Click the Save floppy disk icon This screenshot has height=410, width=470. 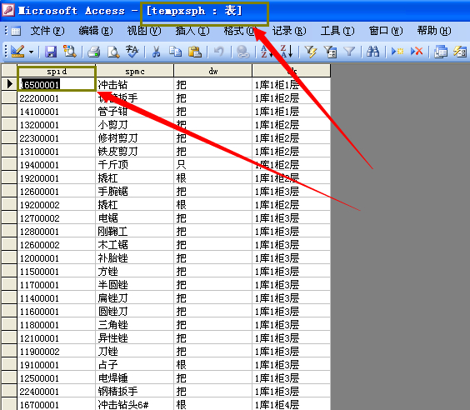click(51, 52)
